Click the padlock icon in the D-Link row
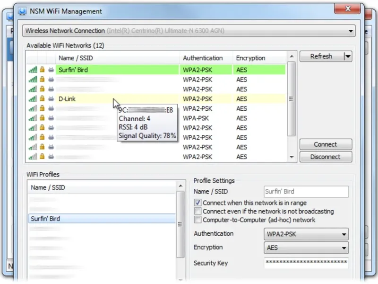The image size is (378, 284). tap(42, 99)
